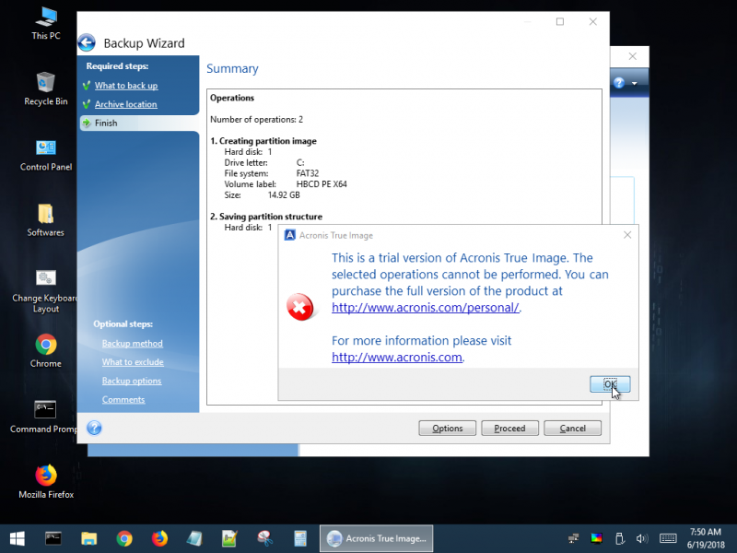Open File Explorer from the taskbar
The width and height of the screenshot is (737, 553).
click(88, 538)
